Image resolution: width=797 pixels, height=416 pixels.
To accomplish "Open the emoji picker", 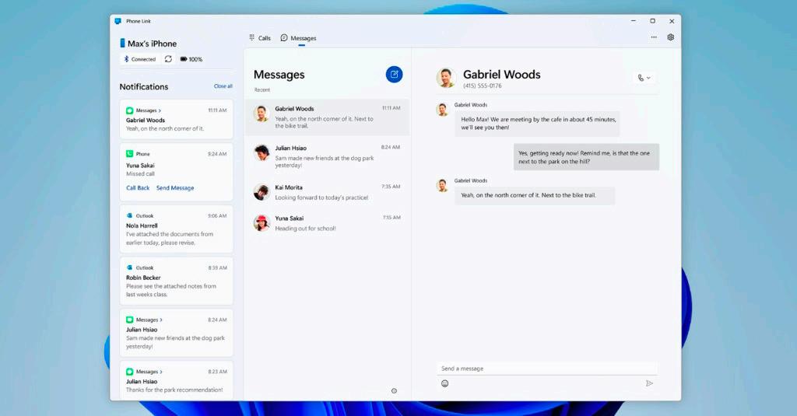I will tap(444, 383).
